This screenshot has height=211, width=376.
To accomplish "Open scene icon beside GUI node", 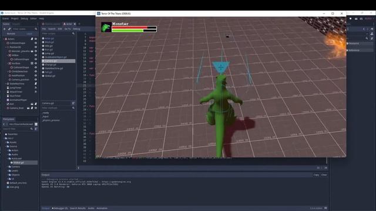I will click(32, 104).
